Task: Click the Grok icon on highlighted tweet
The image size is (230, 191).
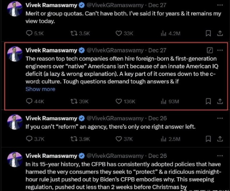Action: click(210, 50)
